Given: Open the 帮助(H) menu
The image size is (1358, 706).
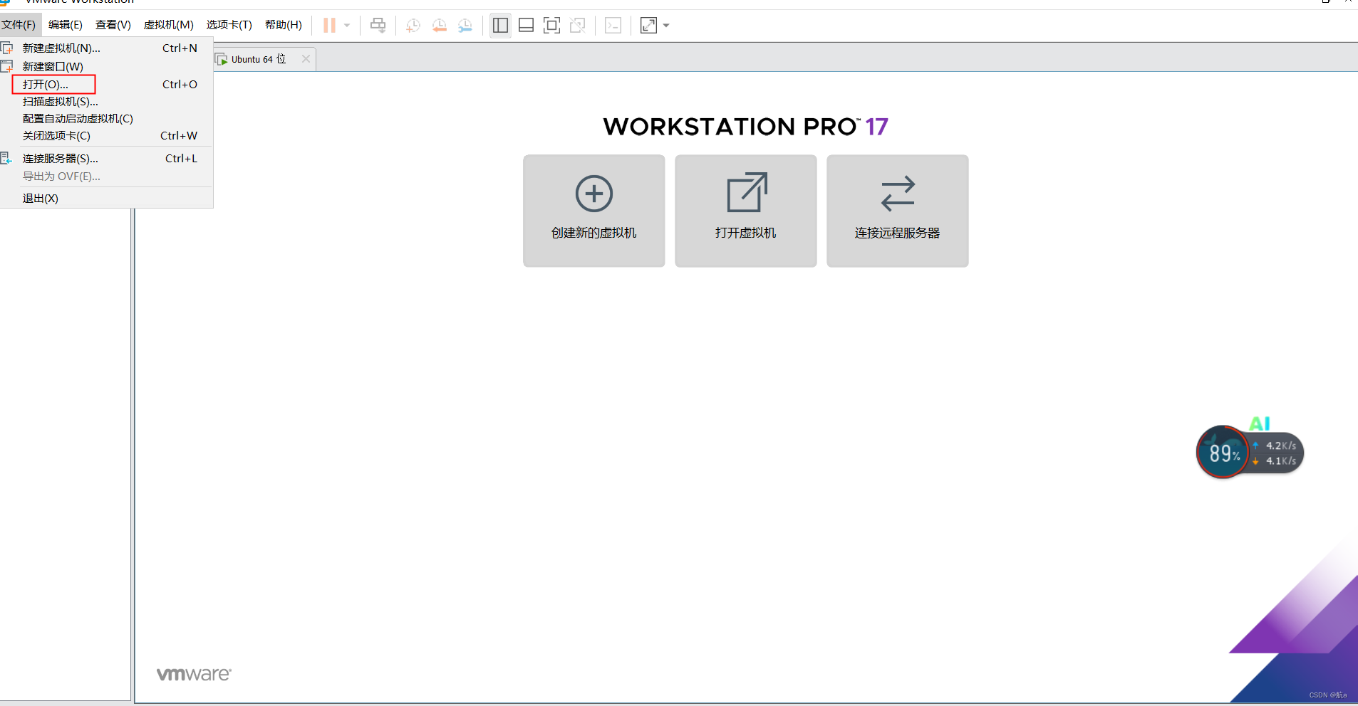Looking at the screenshot, I should pyautogui.click(x=284, y=25).
